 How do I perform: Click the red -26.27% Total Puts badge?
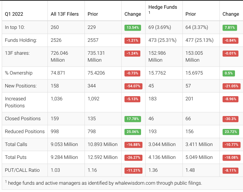coord(133,158)
